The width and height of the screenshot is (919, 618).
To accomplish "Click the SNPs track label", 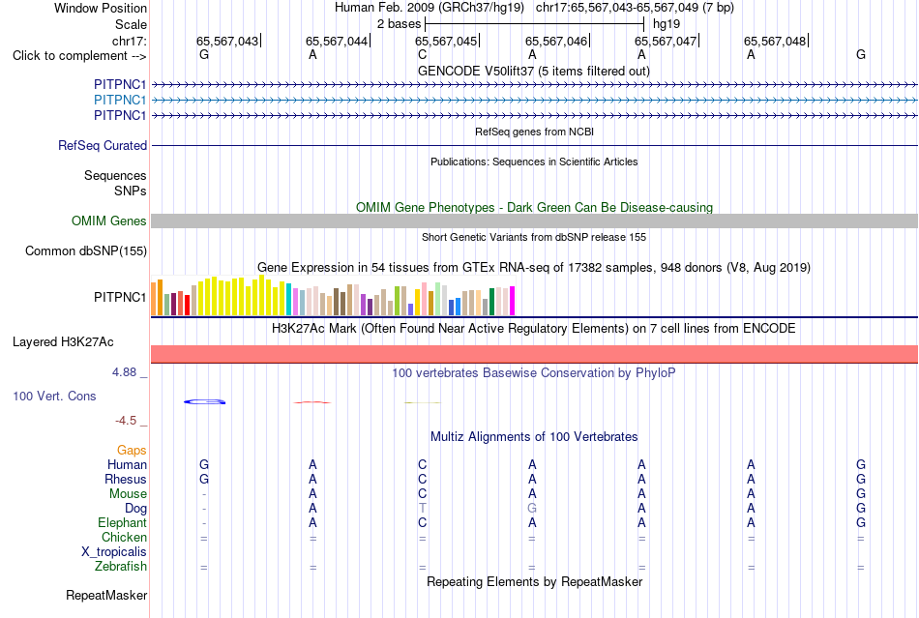I will pos(131,191).
